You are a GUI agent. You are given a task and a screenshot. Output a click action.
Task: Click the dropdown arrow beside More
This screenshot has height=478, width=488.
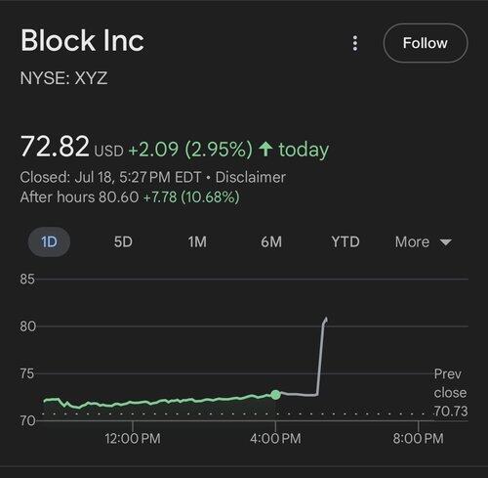coord(445,242)
